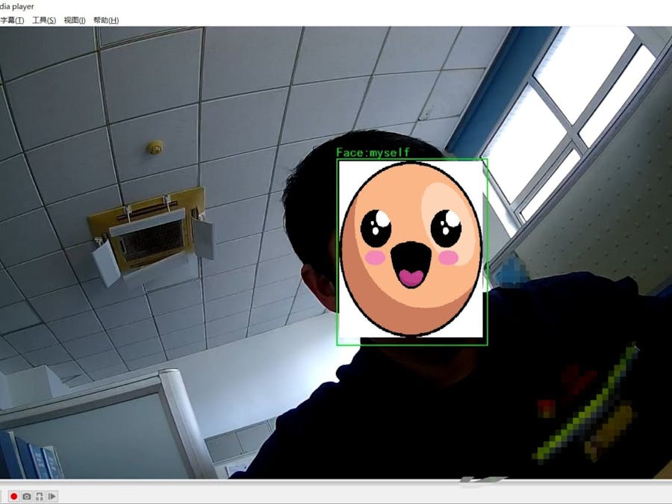Open the 帮助(H) help menu
This screenshot has width=672, height=504.
pyautogui.click(x=106, y=20)
